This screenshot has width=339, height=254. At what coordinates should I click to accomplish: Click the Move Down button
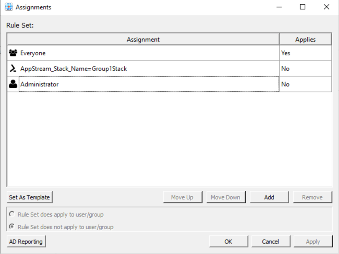tap(226, 197)
